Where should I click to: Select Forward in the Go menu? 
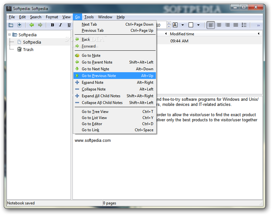pos(115,46)
